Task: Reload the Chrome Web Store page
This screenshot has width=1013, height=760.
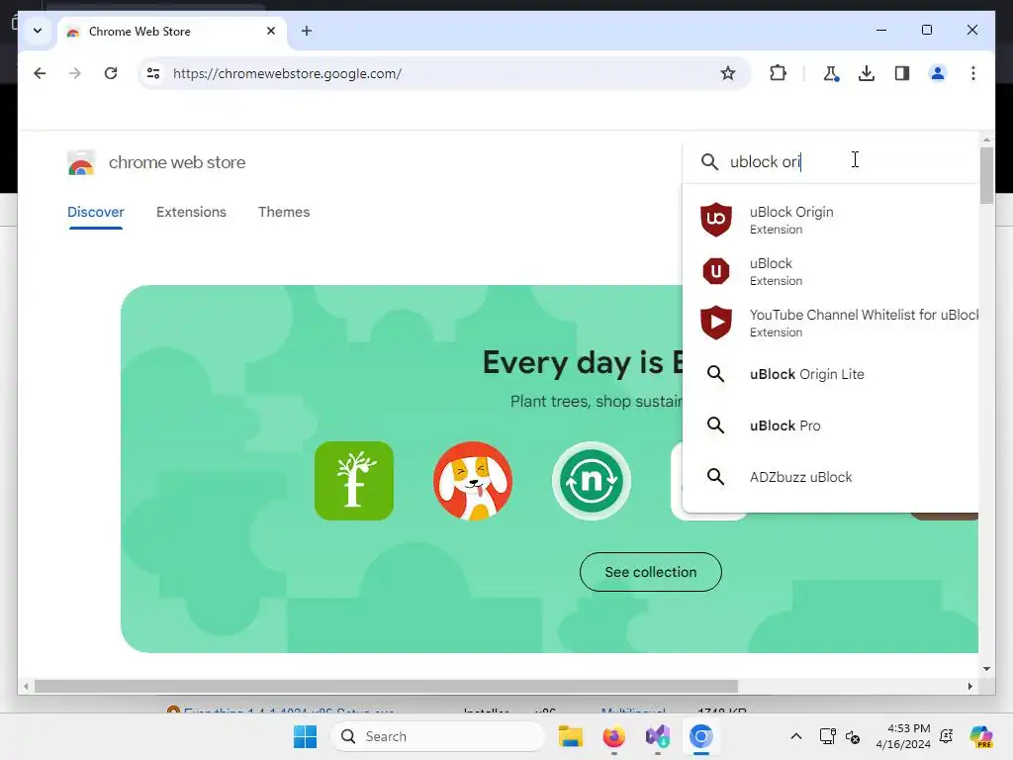Action: [x=111, y=73]
